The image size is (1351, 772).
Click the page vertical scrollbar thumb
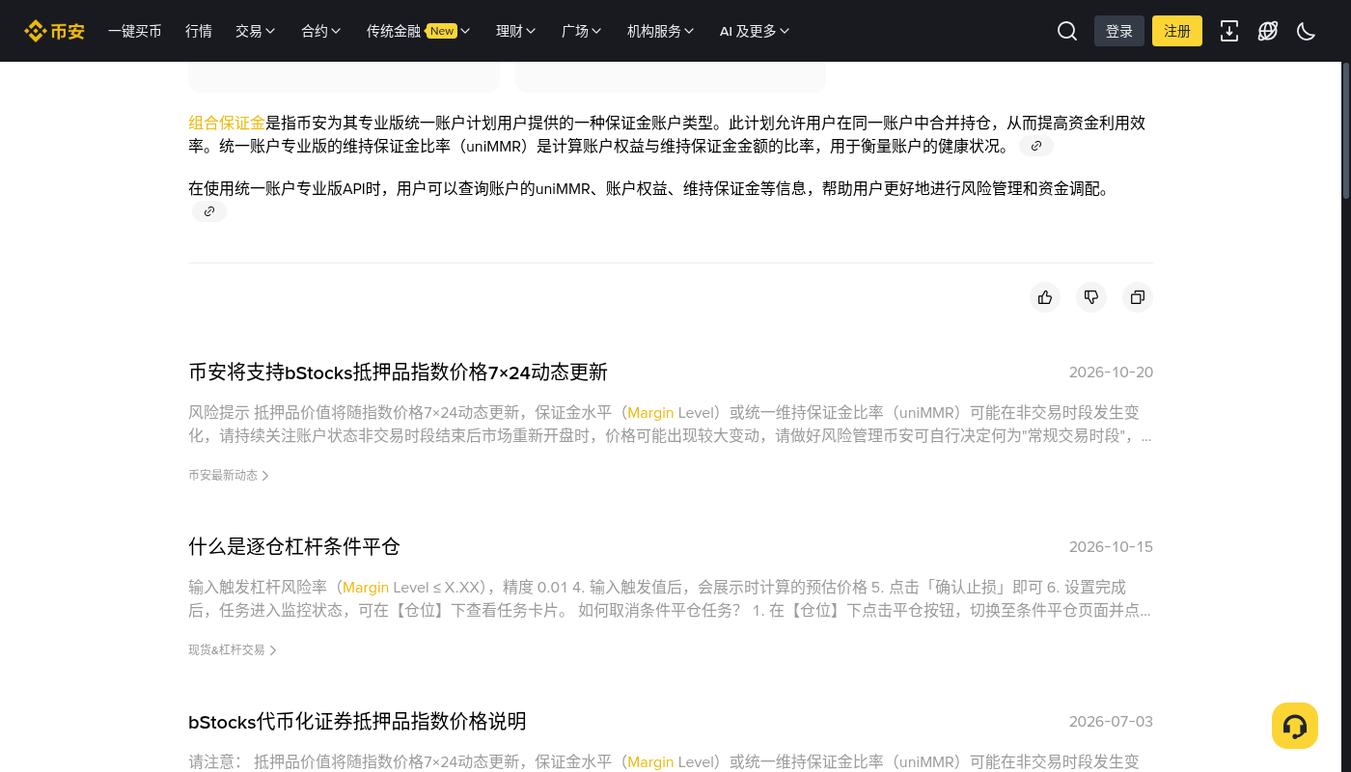1346,130
